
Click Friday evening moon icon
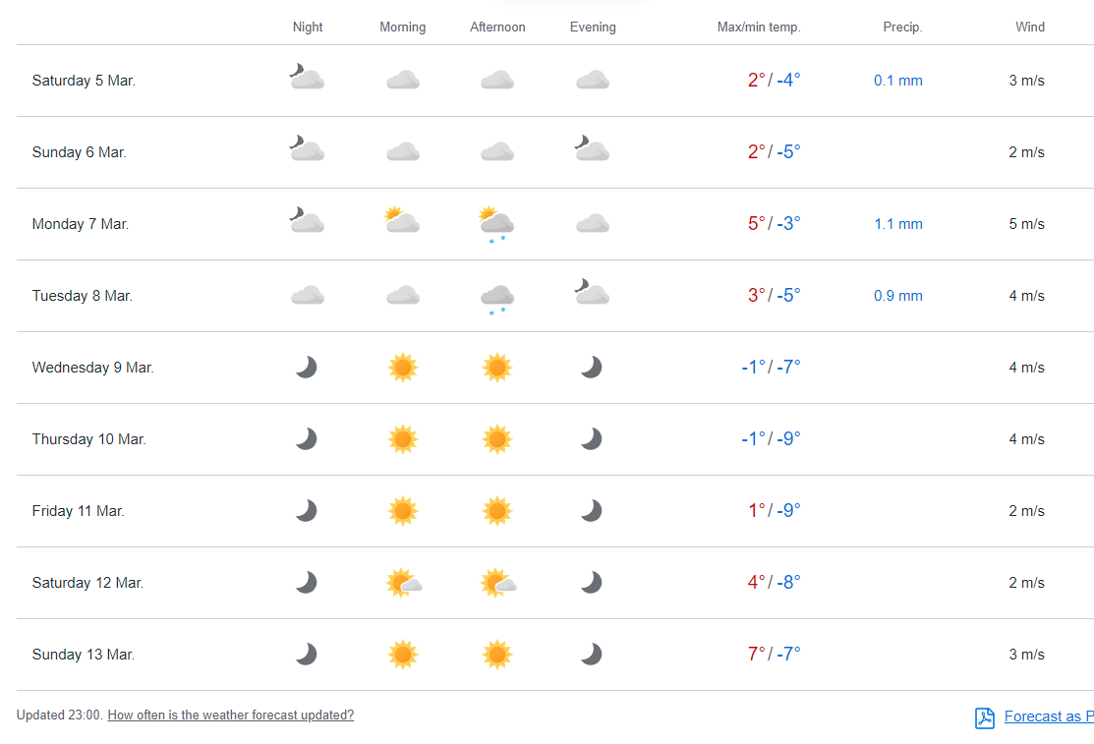pyautogui.click(x=591, y=511)
